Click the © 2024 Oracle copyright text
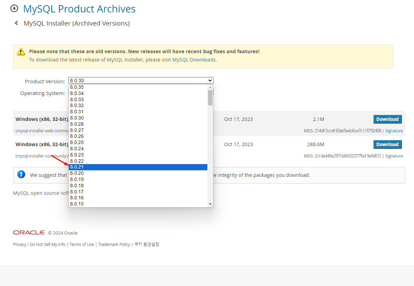The height and width of the screenshot is (286, 414). pyautogui.click(x=63, y=233)
